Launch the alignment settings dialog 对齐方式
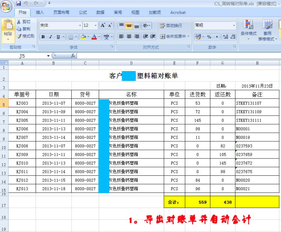281x232 pixels. 189,47
